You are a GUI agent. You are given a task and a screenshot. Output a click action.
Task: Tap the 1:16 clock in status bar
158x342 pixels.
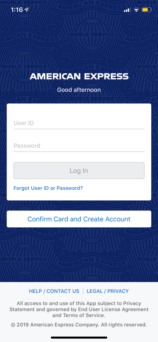click(x=17, y=10)
